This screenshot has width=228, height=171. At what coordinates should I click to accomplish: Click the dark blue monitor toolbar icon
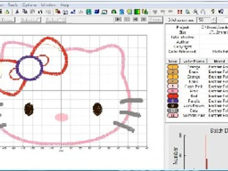(x=96, y=12)
